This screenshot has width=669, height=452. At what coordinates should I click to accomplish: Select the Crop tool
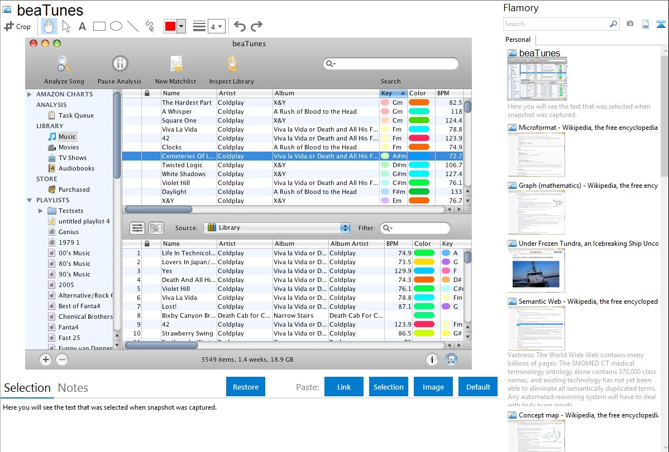(17, 26)
